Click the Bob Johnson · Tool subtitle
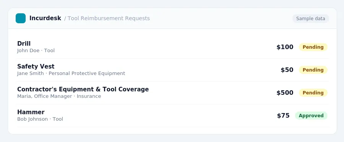Viewport: 344px width, 142px height. tap(40, 119)
